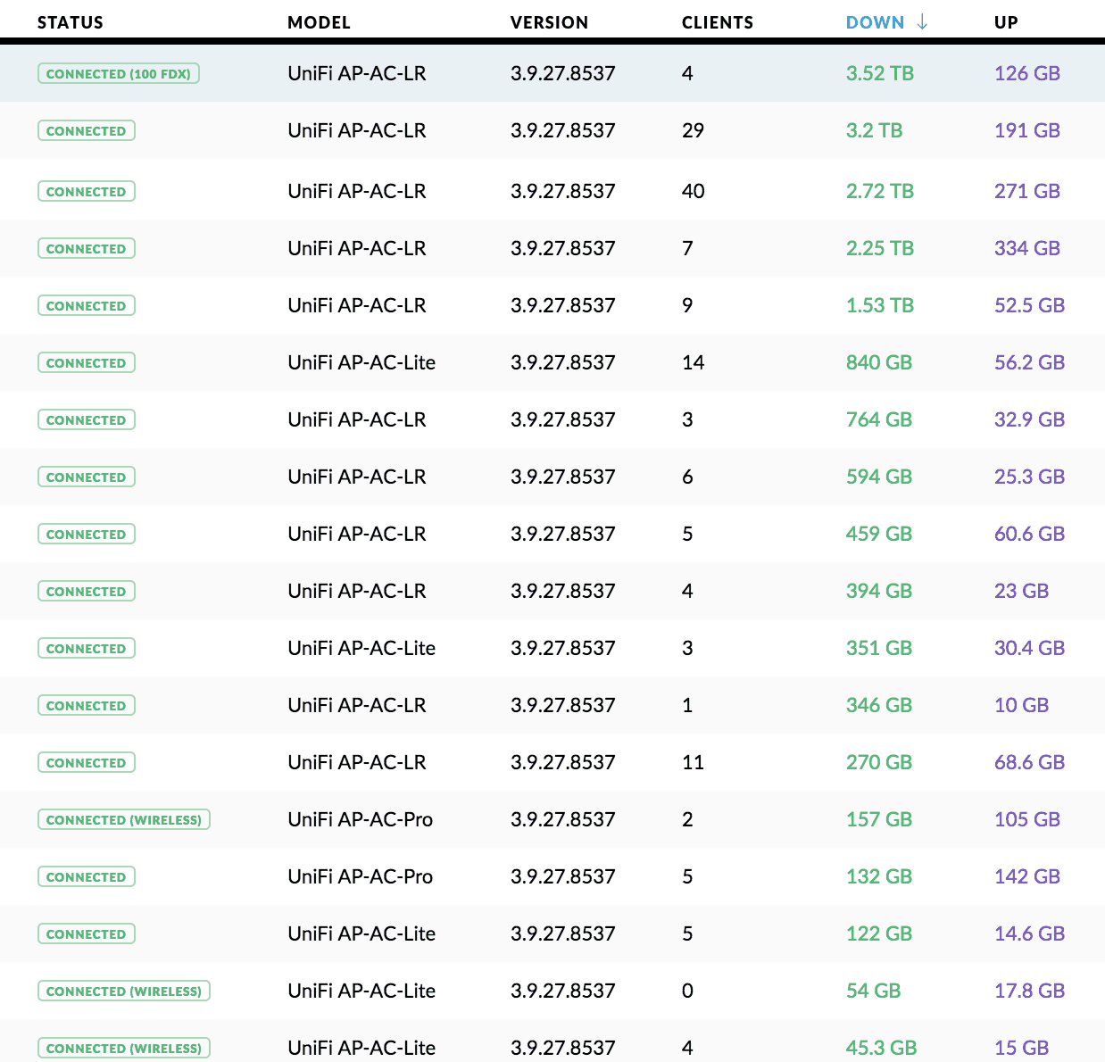Click the 40 clients count cell
The width and height of the screenshot is (1105, 1062).
click(x=693, y=192)
